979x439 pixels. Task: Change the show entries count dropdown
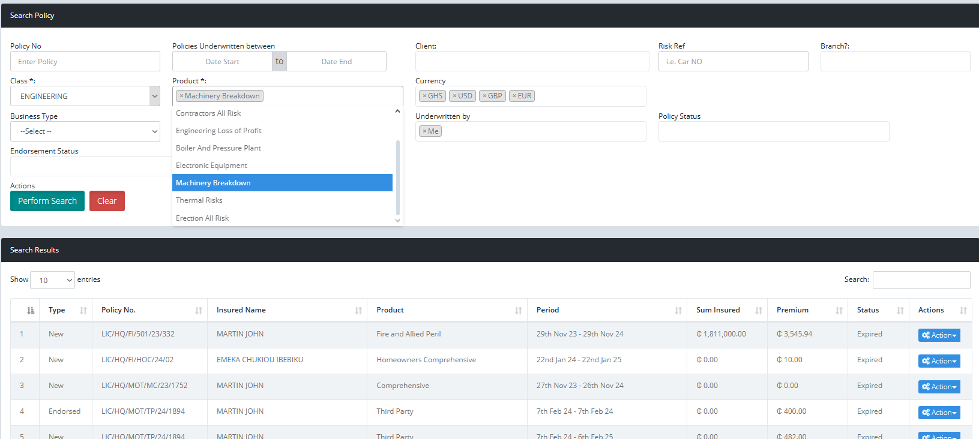tap(52, 280)
